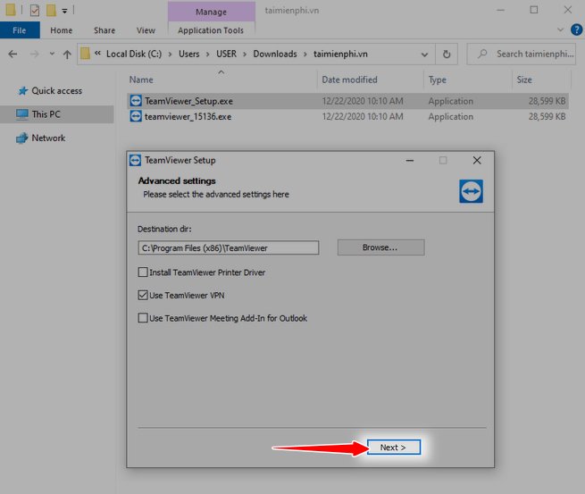Screen dimensions: 585x494
Task: Go back with the Explorer back arrow
Action: [13, 54]
